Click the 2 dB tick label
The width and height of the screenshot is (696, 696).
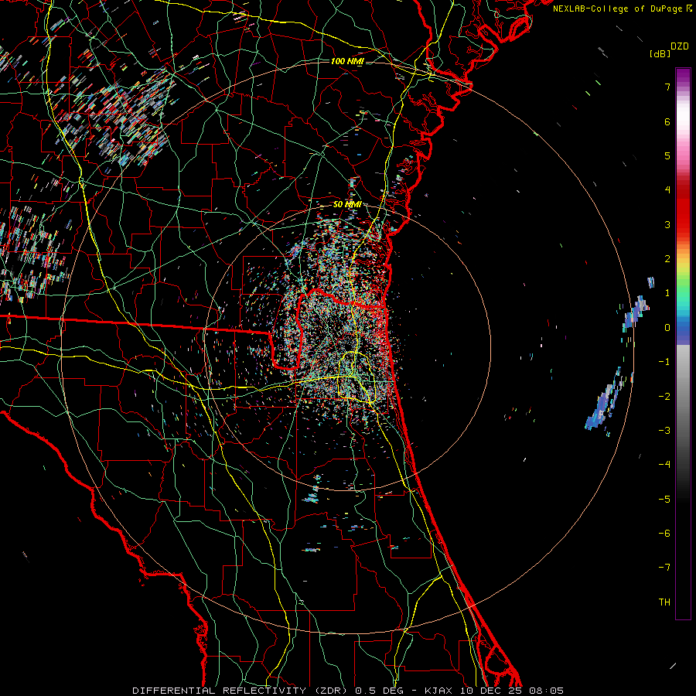click(667, 259)
